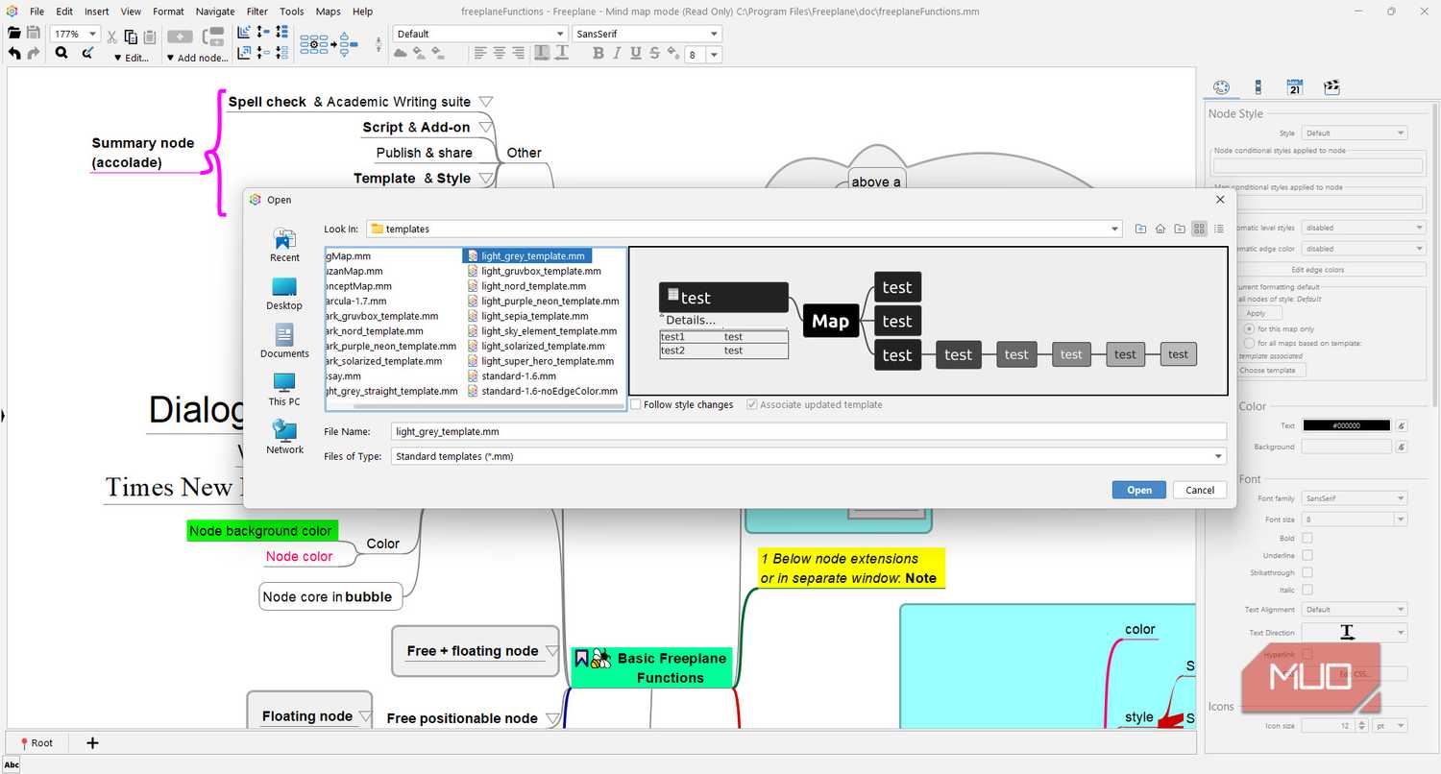Click the paste clipboard icon in the toolbar

150,36
